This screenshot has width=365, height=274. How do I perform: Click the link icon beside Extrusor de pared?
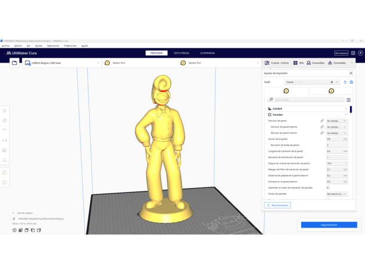322,121
